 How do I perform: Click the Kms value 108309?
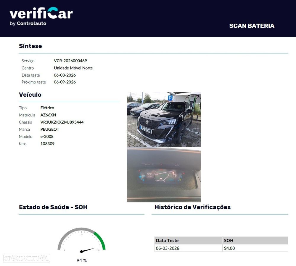(x=47, y=144)
